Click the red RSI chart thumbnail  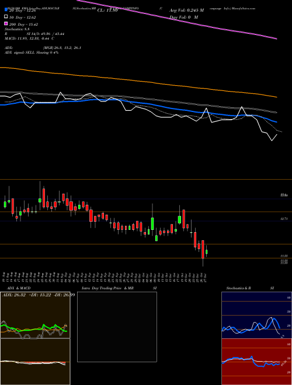click(x=256, y=362)
